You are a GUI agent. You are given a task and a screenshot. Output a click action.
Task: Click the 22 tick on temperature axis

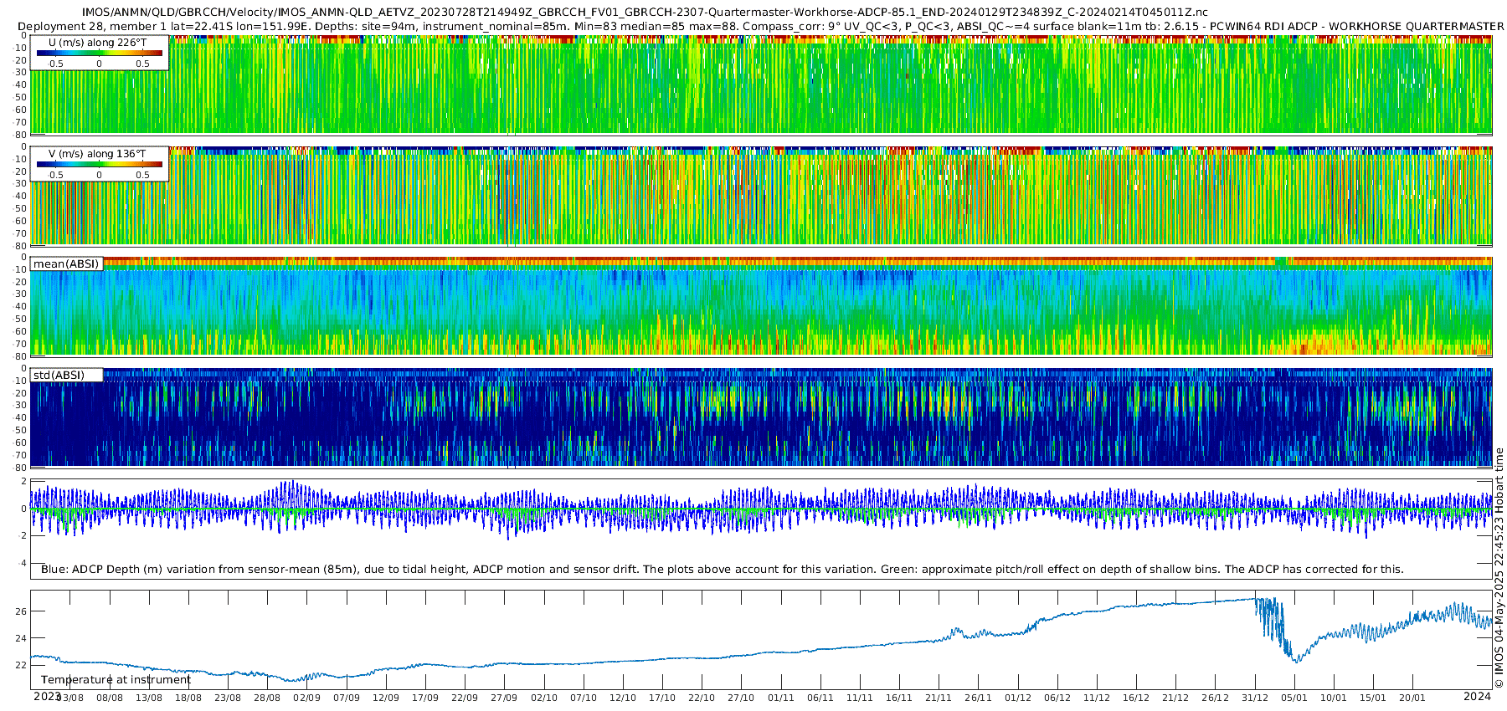21,665
